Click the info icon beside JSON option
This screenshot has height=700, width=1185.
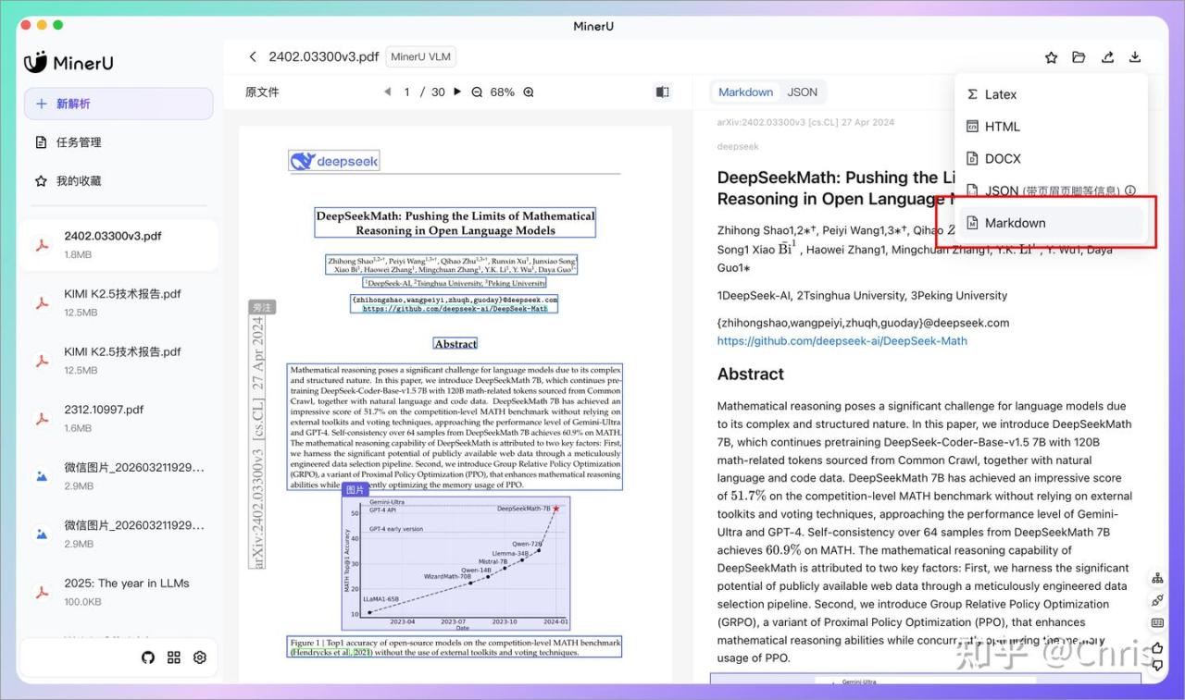[x=1130, y=190]
